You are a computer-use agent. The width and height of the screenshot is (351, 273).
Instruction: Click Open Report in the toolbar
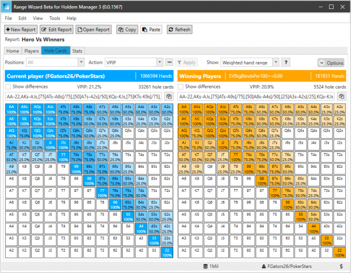pyautogui.click(x=93, y=30)
